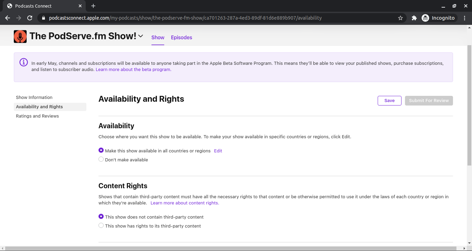Switch to the Episodes tab
472x251 pixels.
click(x=181, y=38)
